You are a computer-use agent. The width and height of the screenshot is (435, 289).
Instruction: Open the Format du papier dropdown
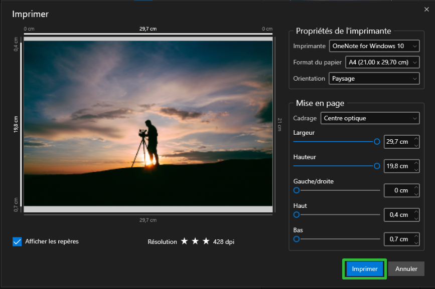[x=382, y=62]
